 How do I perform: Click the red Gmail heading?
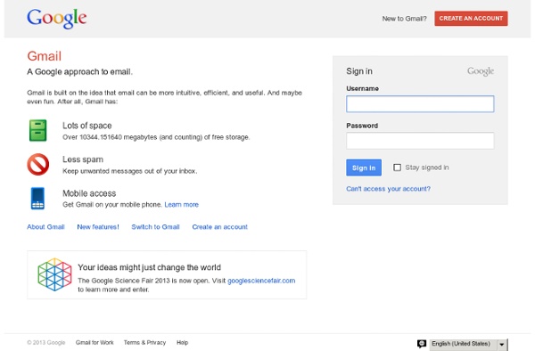point(45,56)
